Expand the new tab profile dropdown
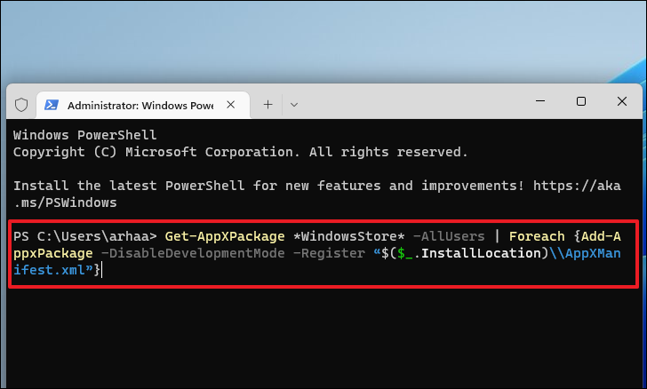The height and width of the screenshot is (389, 647). click(294, 105)
